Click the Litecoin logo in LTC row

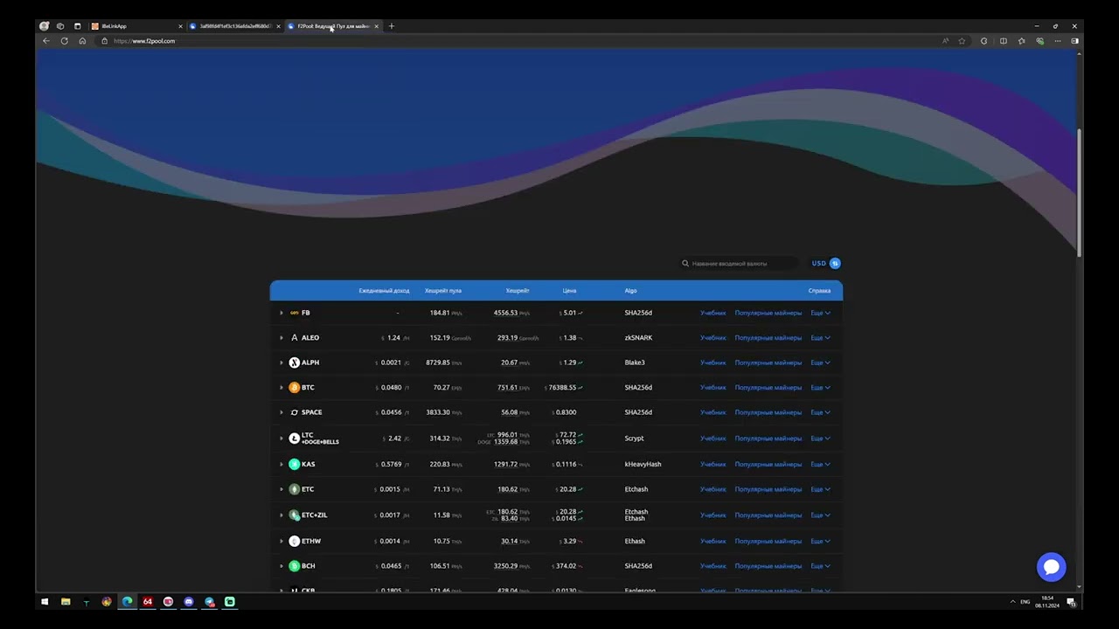pos(295,438)
